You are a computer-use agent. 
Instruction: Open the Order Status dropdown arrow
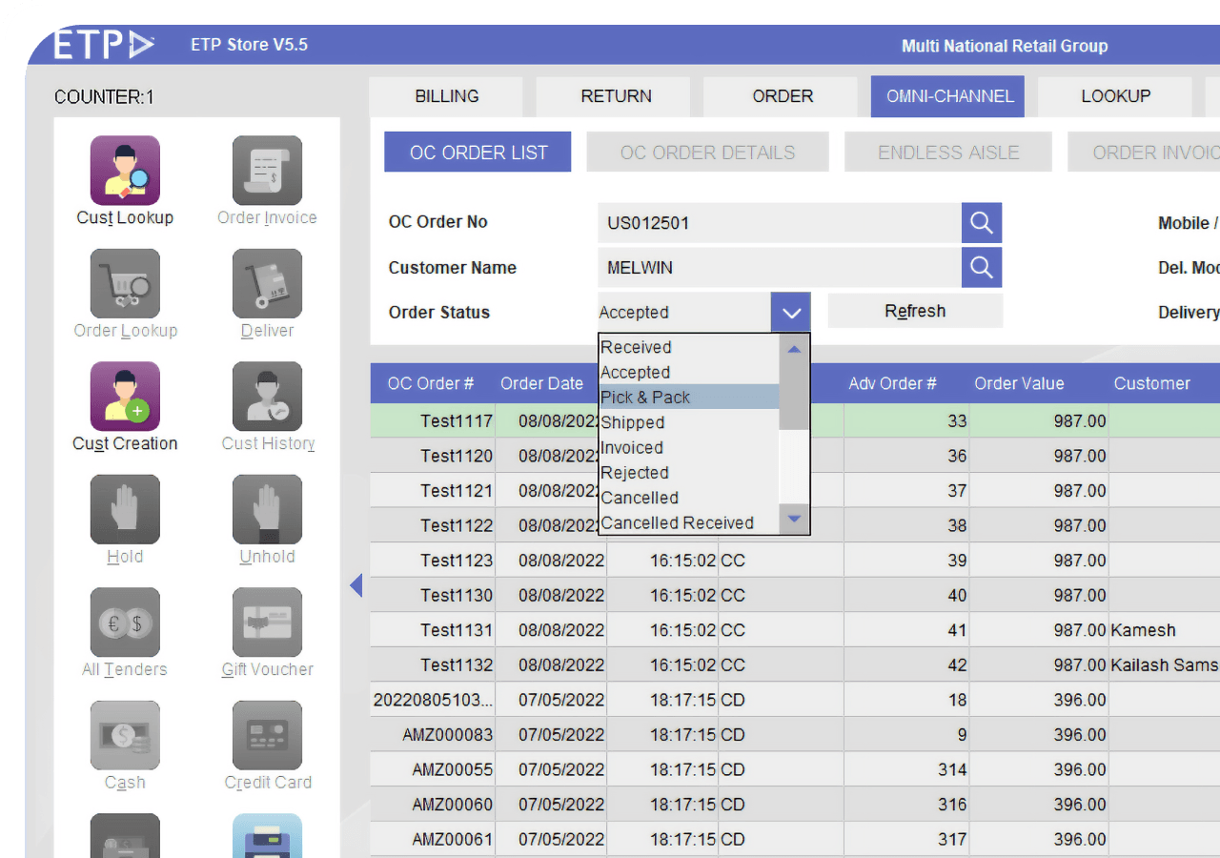click(790, 313)
